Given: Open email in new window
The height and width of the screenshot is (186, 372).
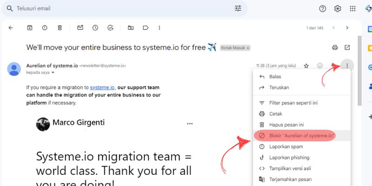Looking at the screenshot, I should (347, 47).
